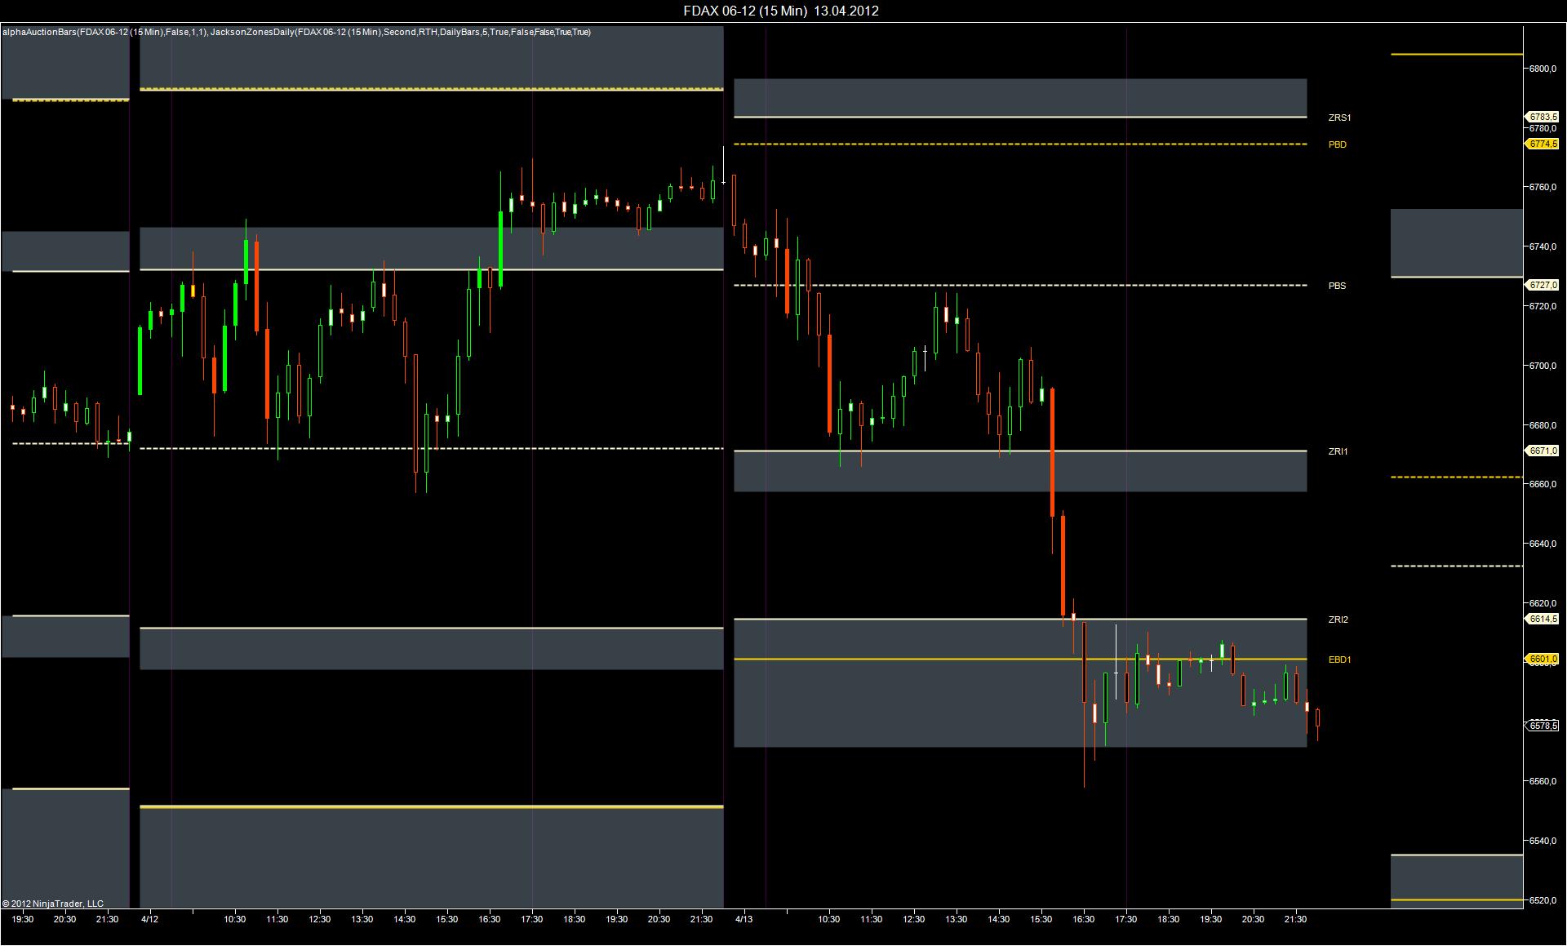1567x946 pixels.
Task: Click the yellow 6601,0 price tag
Action: 1543,659
